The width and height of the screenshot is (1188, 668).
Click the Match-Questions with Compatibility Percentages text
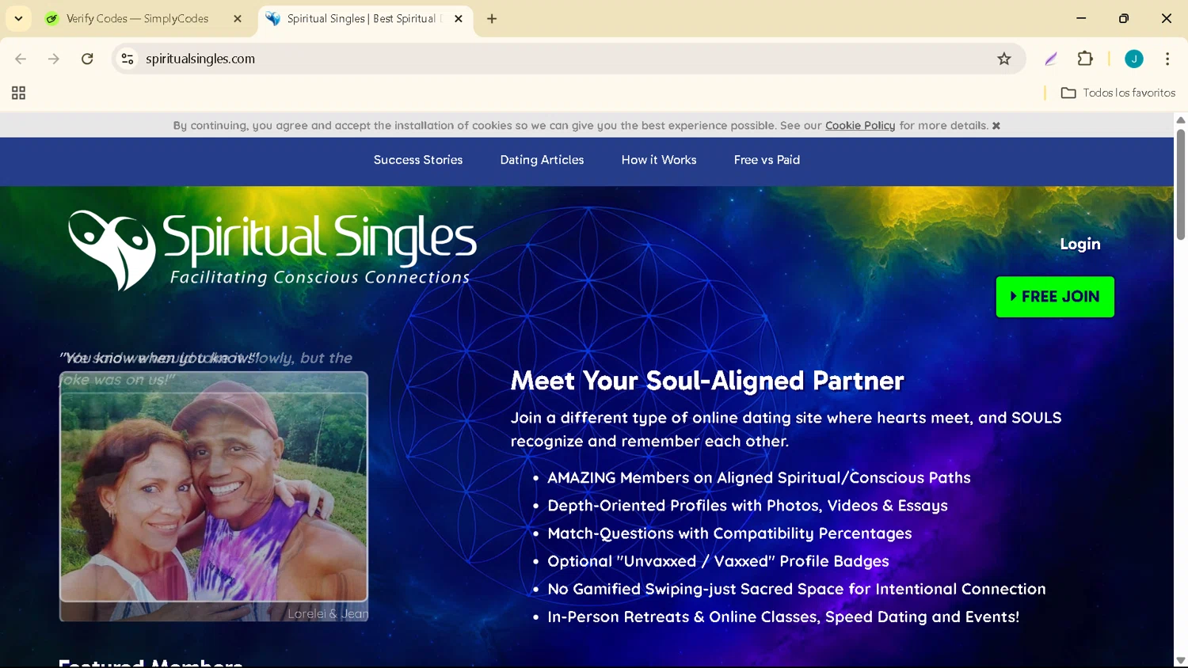729,533
